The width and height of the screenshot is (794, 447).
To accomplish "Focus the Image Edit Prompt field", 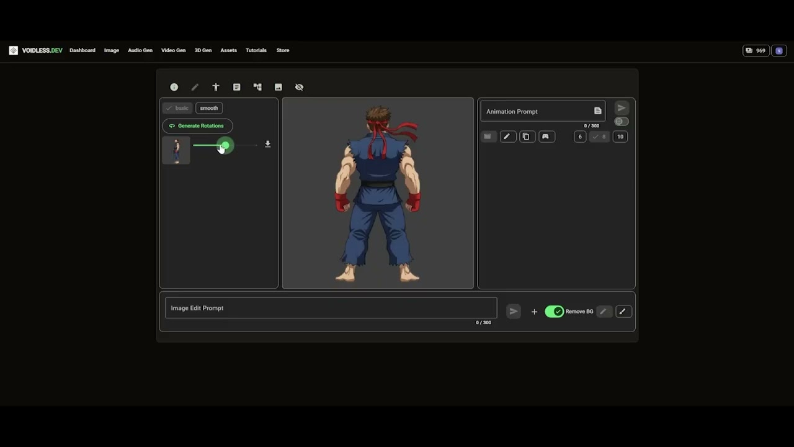I will pos(331,308).
